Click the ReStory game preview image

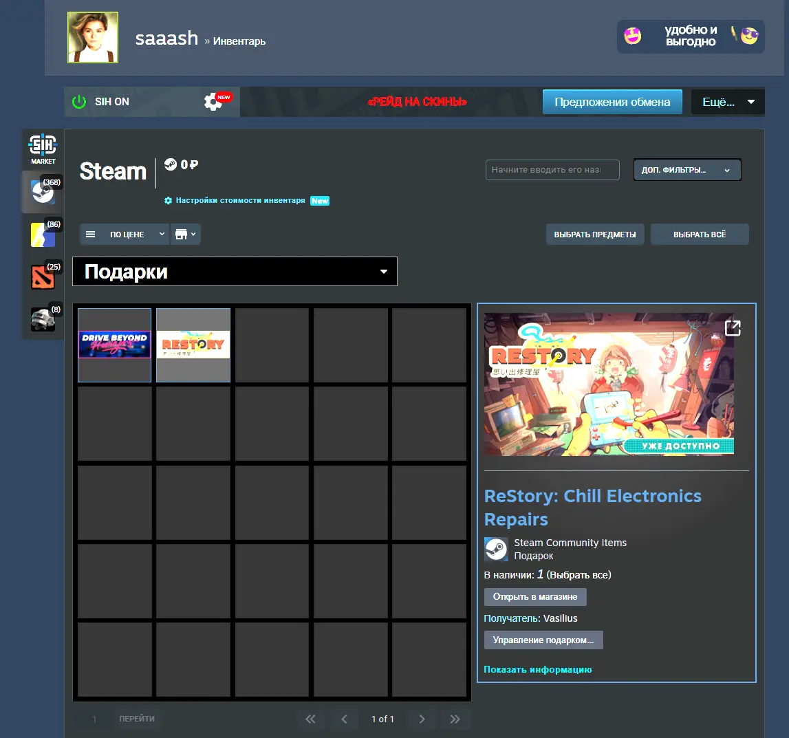click(x=609, y=384)
